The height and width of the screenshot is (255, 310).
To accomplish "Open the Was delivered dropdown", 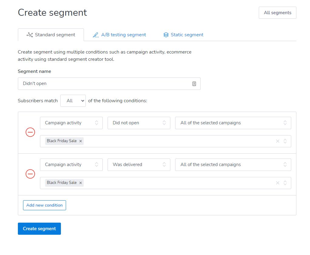I will tap(139, 165).
